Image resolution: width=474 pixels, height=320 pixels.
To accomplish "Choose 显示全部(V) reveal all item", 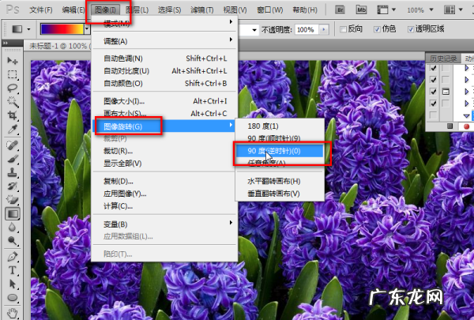I will click(165, 164).
